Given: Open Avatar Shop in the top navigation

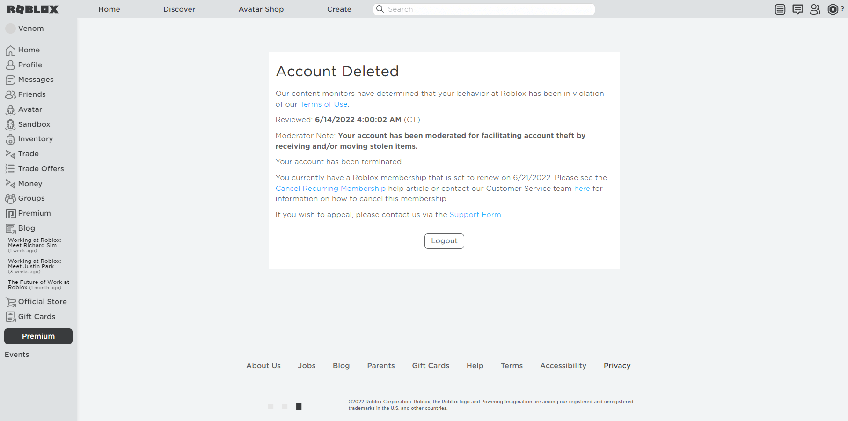Looking at the screenshot, I should point(261,9).
